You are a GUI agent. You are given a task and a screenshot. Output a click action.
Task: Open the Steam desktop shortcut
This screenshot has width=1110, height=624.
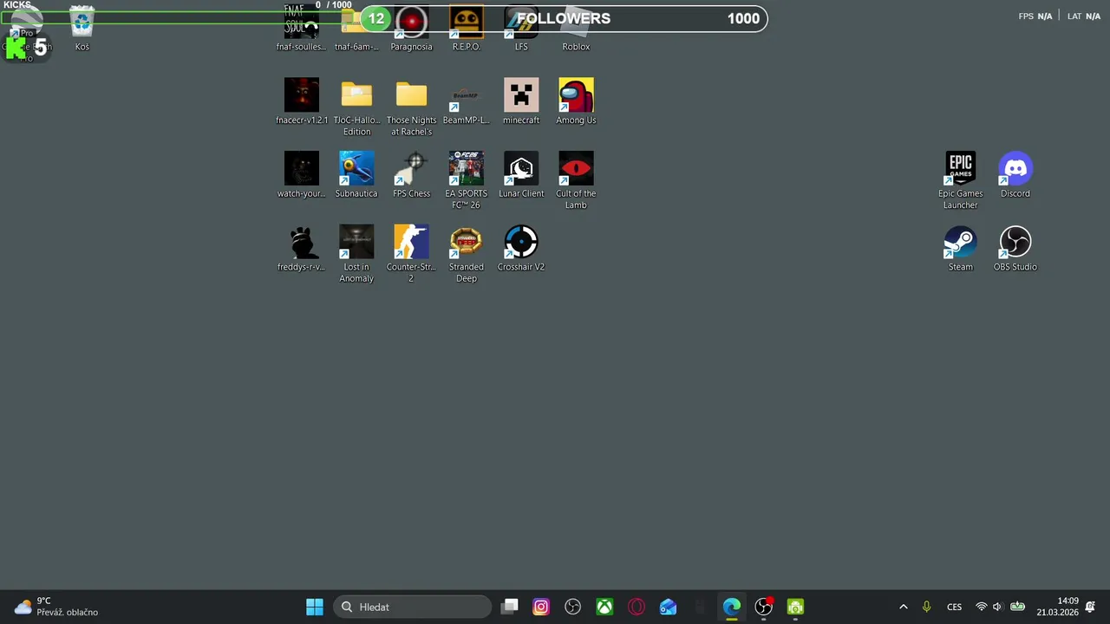click(960, 249)
